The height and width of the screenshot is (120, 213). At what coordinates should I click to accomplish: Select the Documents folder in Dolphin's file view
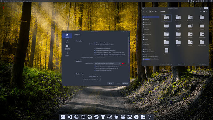tap(178, 18)
